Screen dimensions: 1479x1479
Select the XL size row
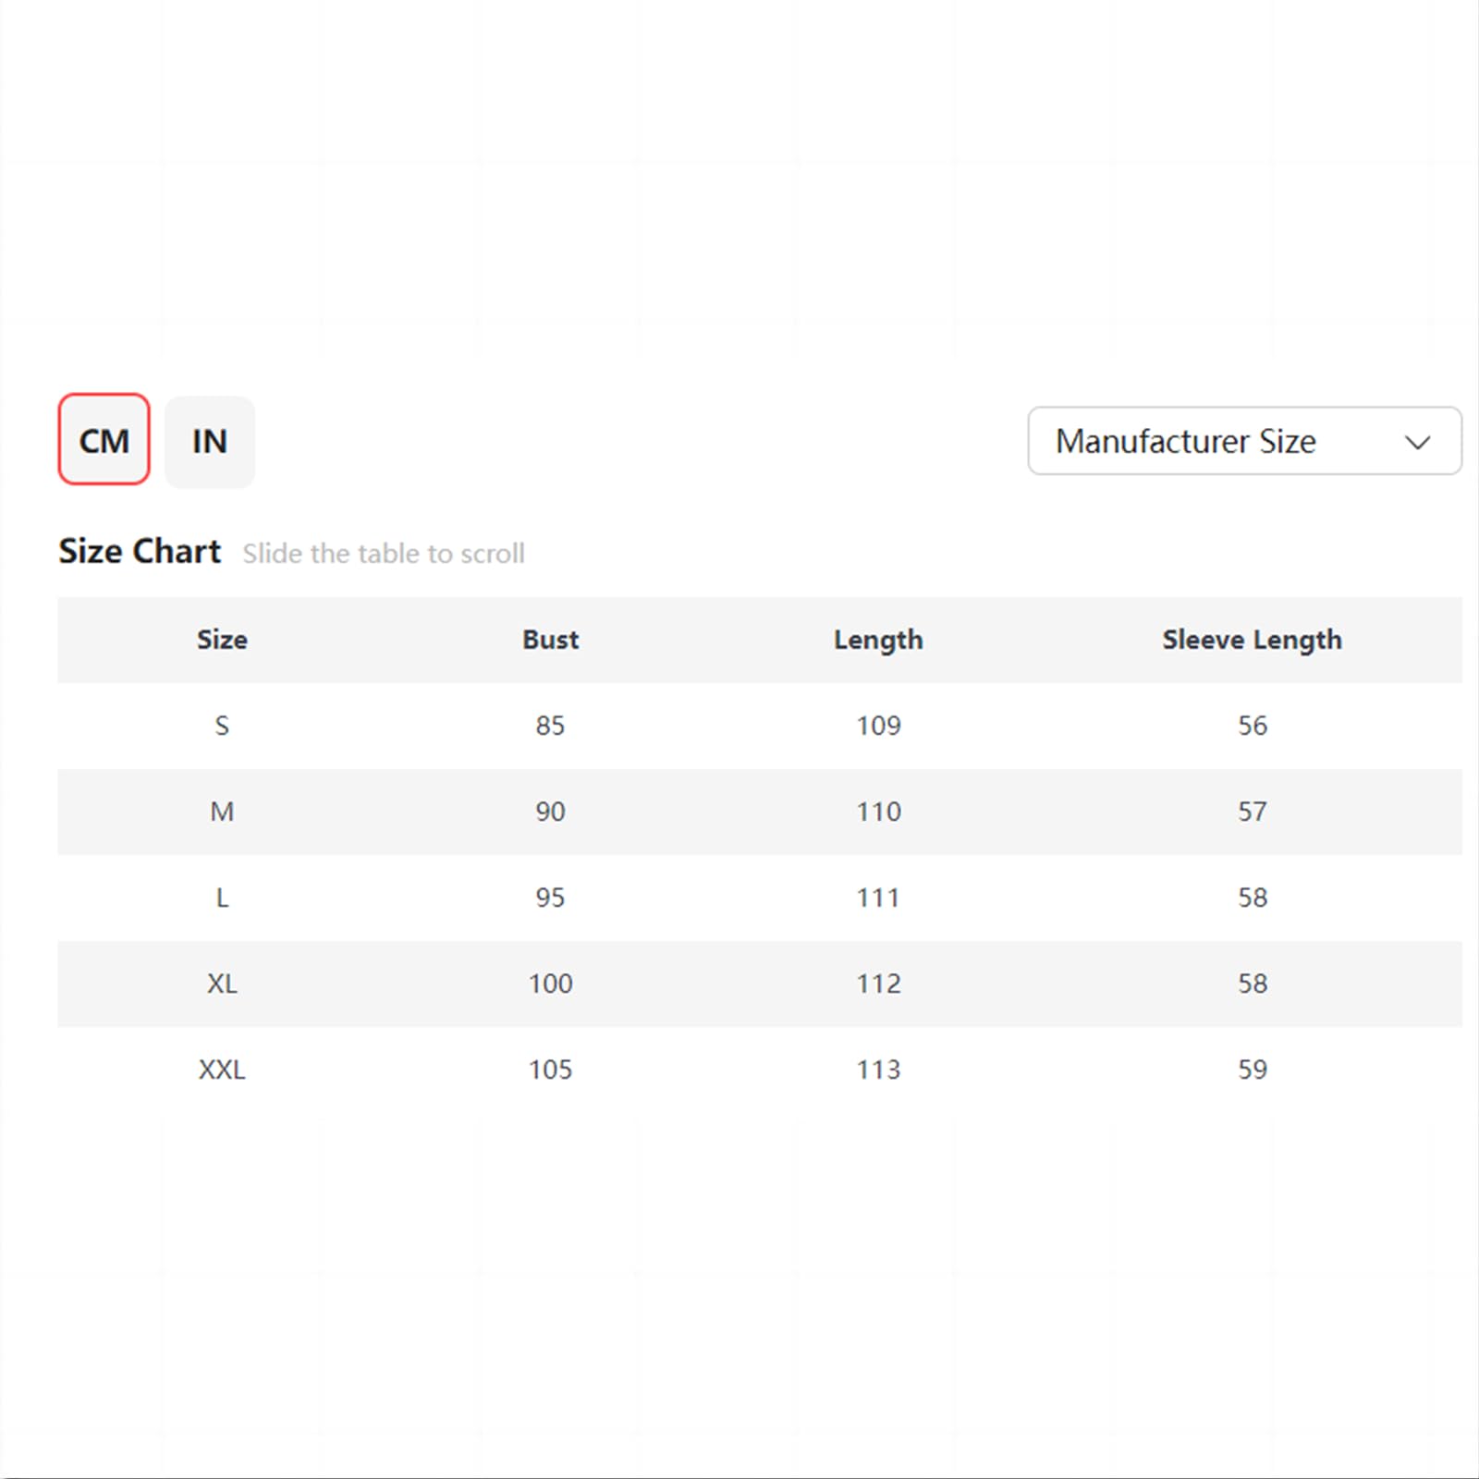tap(760, 984)
